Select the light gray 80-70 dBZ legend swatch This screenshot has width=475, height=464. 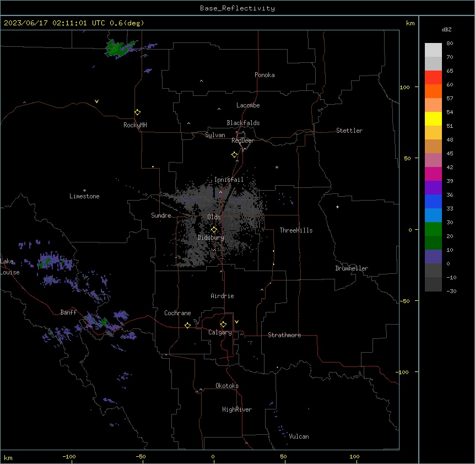433,50
